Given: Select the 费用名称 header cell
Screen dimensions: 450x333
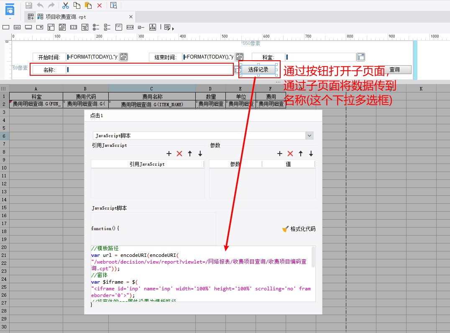Looking at the screenshot, I should (x=152, y=97).
